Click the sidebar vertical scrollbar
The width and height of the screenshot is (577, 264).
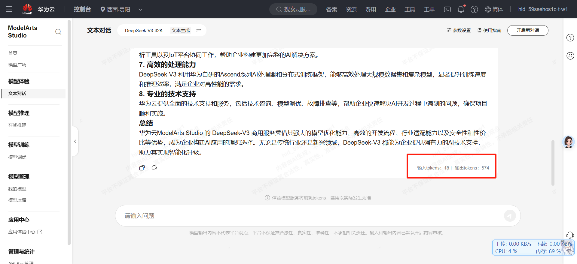click(69, 133)
